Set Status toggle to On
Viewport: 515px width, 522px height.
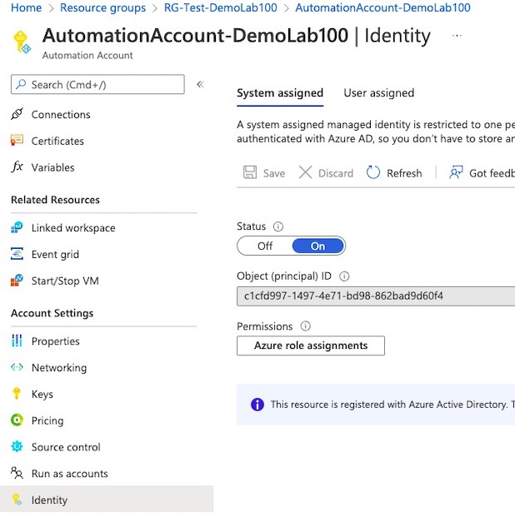(317, 246)
